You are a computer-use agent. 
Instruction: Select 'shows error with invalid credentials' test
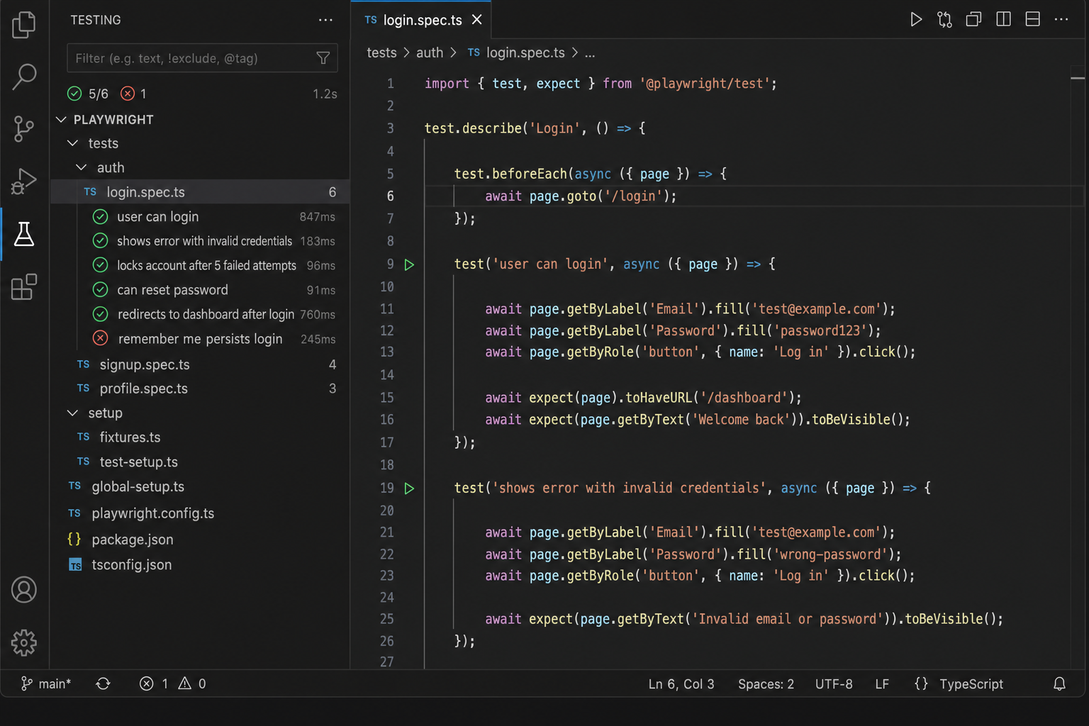tap(201, 241)
